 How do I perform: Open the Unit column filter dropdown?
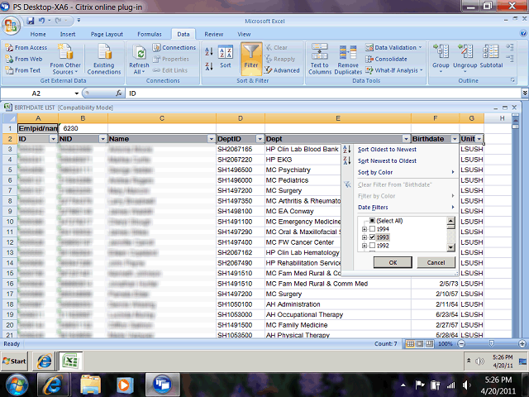pos(479,139)
